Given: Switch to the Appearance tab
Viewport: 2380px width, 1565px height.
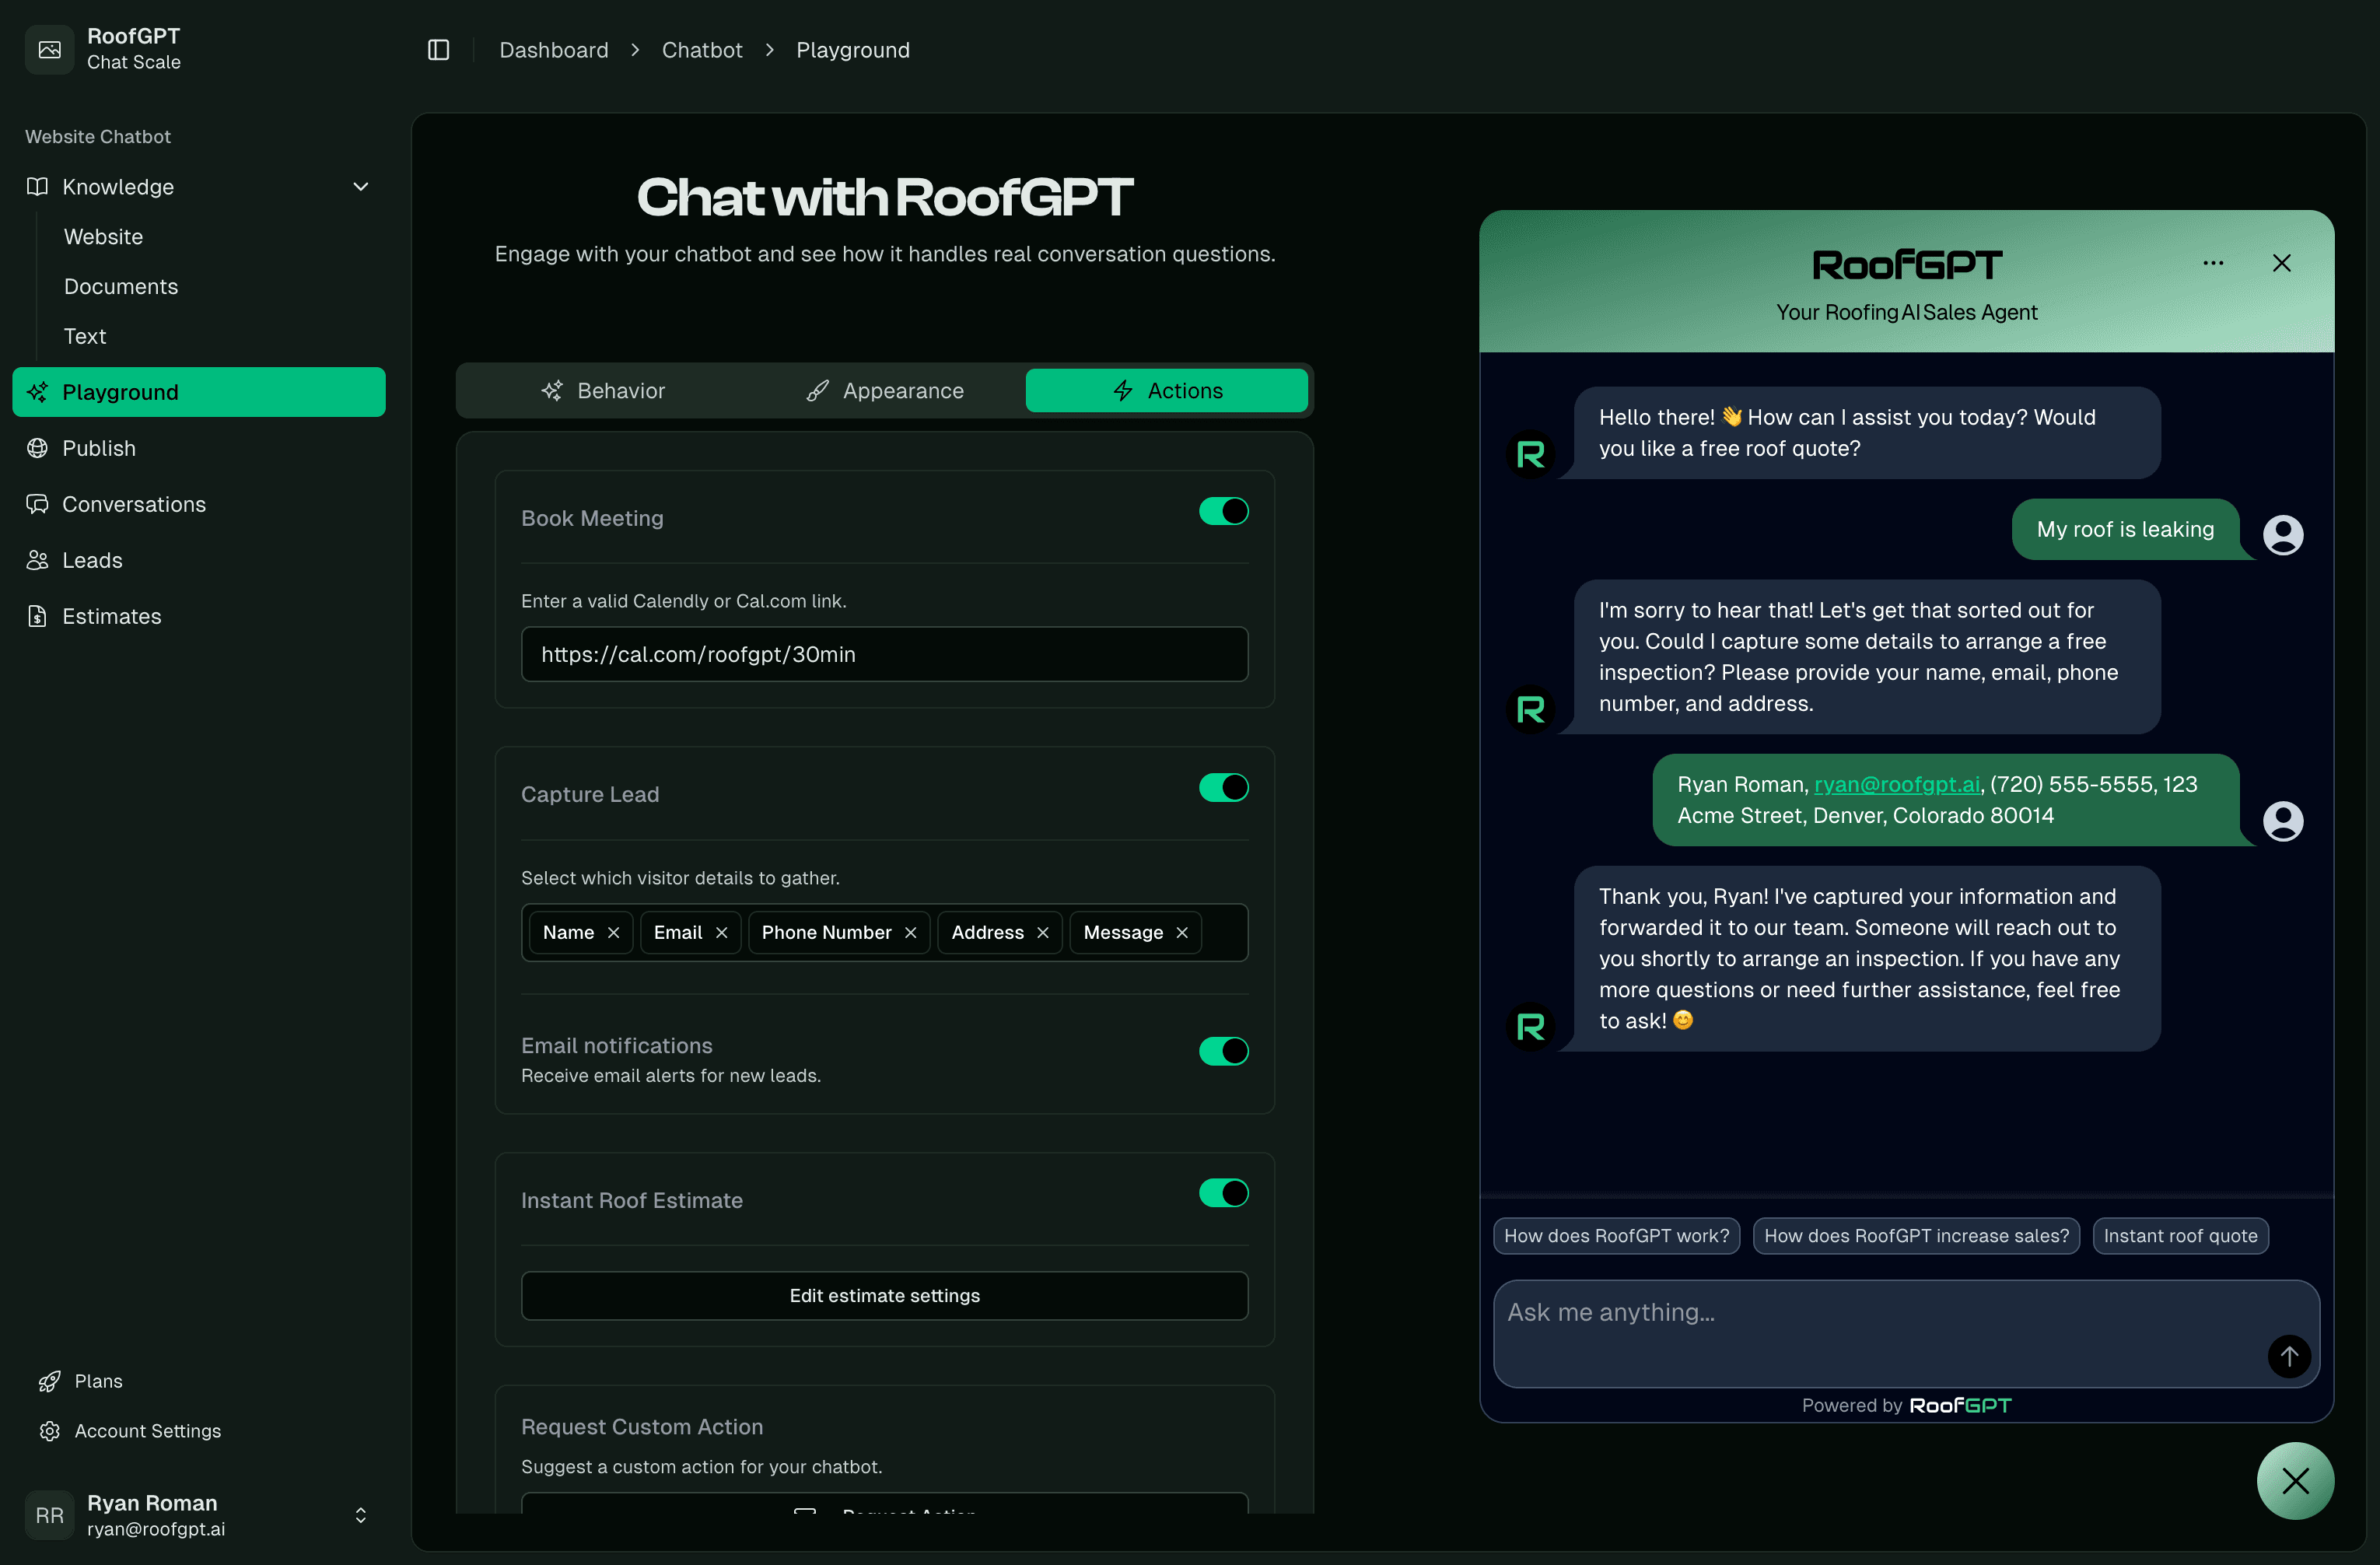Looking at the screenshot, I should point(885,391).
